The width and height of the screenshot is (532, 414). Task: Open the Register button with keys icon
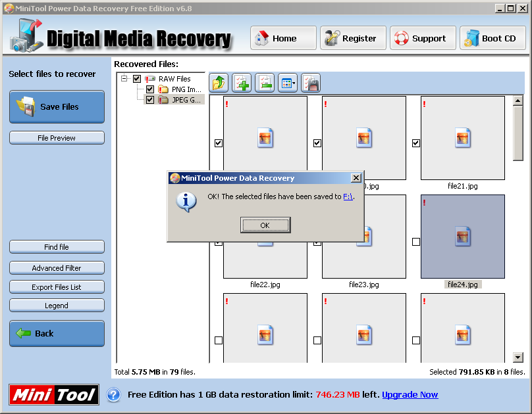point(353,38)
